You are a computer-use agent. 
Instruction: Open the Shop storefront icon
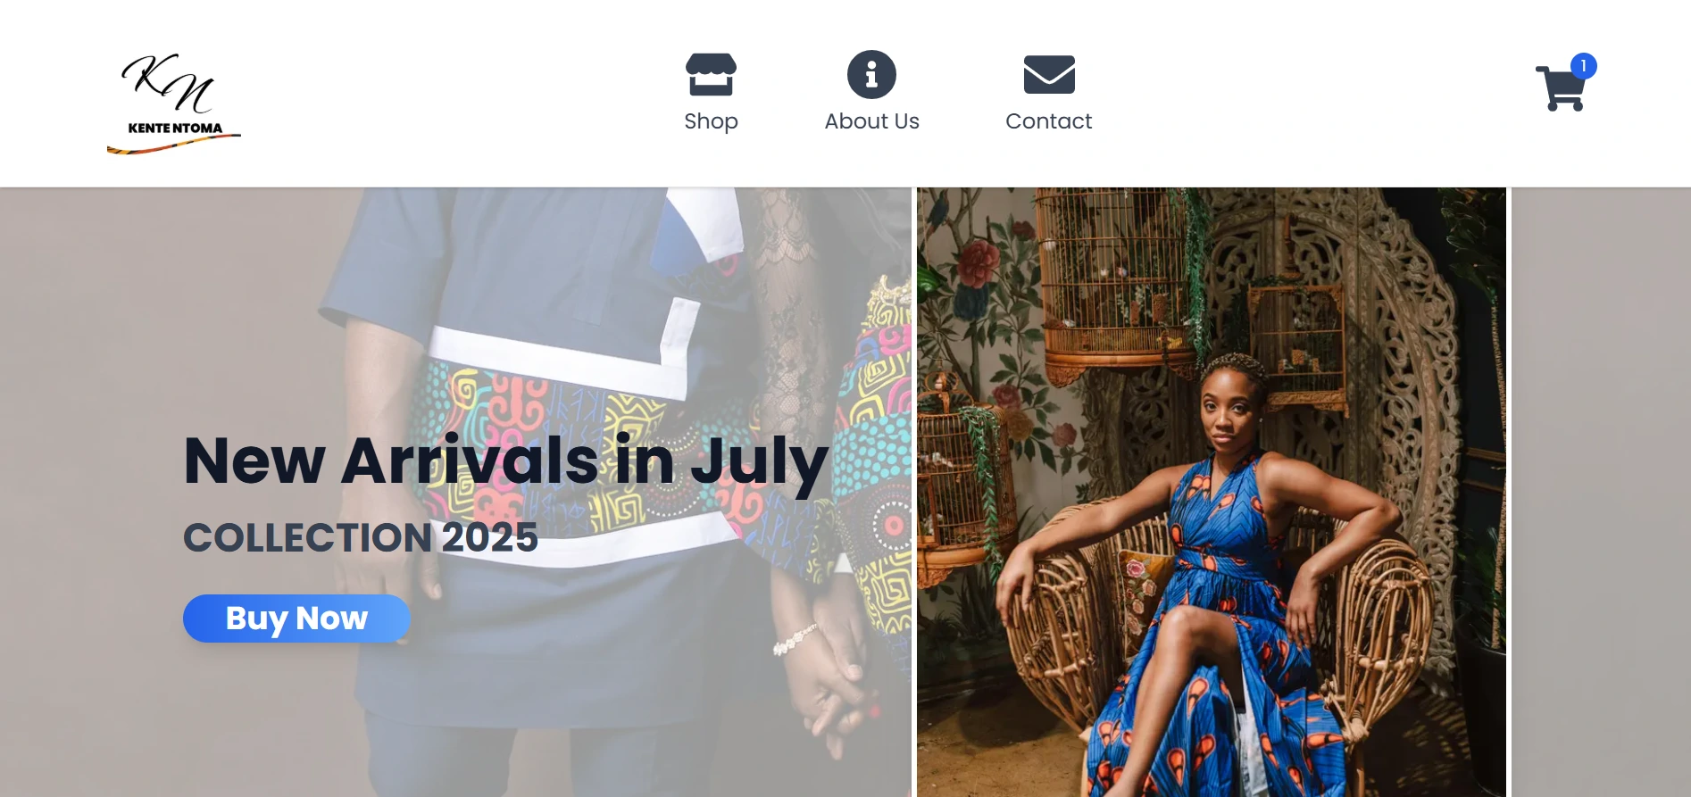[x=711, y=74]
